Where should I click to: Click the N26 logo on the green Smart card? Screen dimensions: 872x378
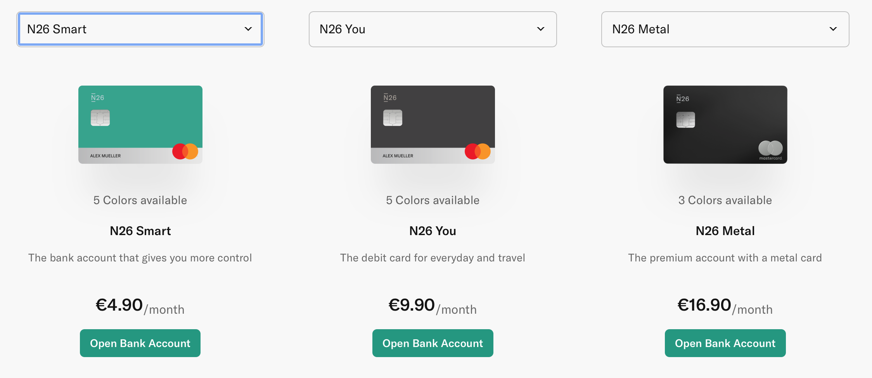97,97
